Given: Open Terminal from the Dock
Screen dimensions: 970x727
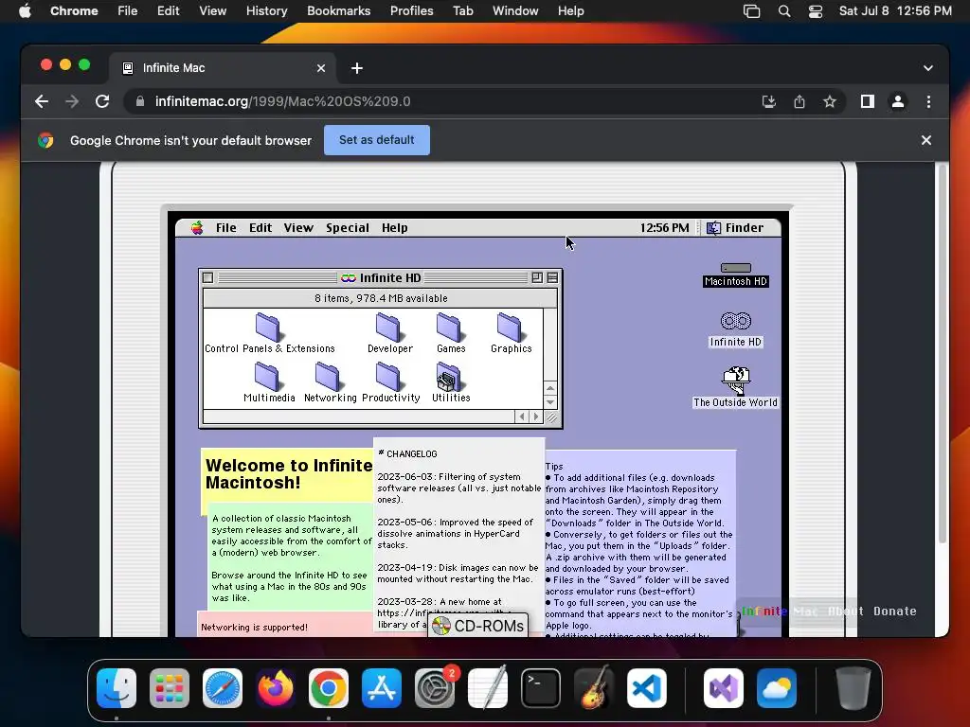Looking at the screenshot, I should [541, 687].
